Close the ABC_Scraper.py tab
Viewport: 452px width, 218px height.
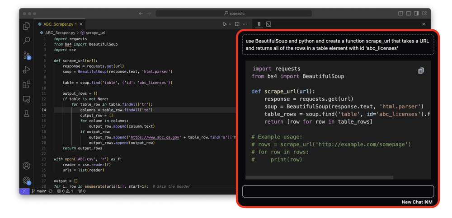tap(81, 24)
